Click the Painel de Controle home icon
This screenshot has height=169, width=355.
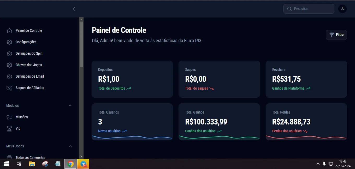[9, 31]
